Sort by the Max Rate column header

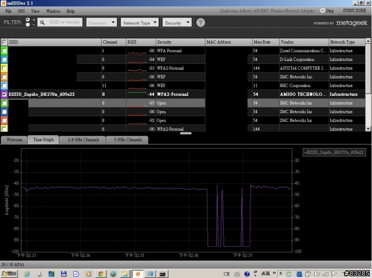coord(266,42)
